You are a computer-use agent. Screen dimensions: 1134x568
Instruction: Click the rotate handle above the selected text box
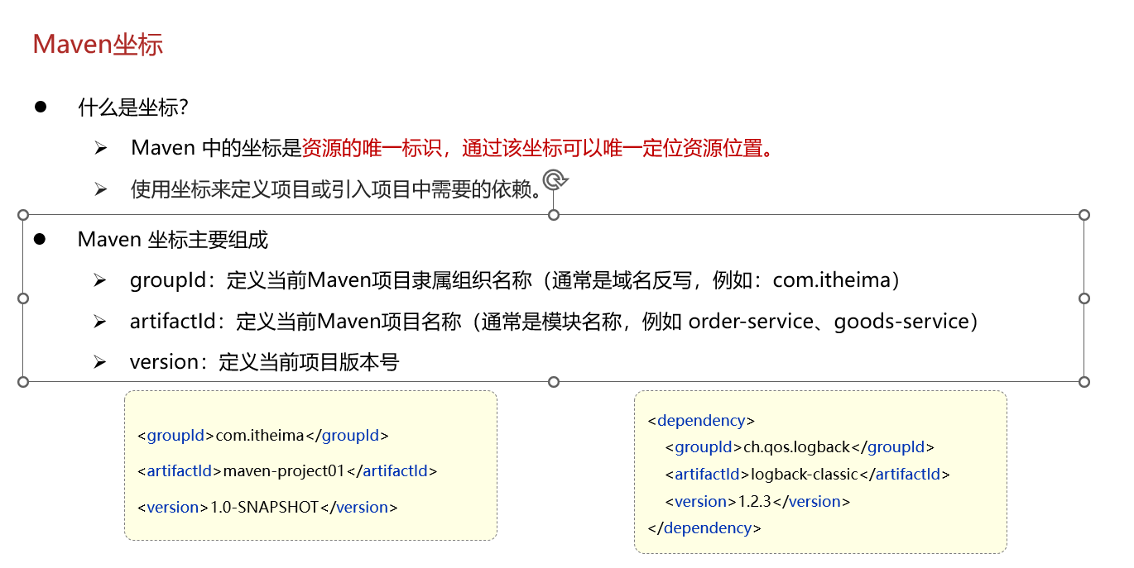pos(553,179)
